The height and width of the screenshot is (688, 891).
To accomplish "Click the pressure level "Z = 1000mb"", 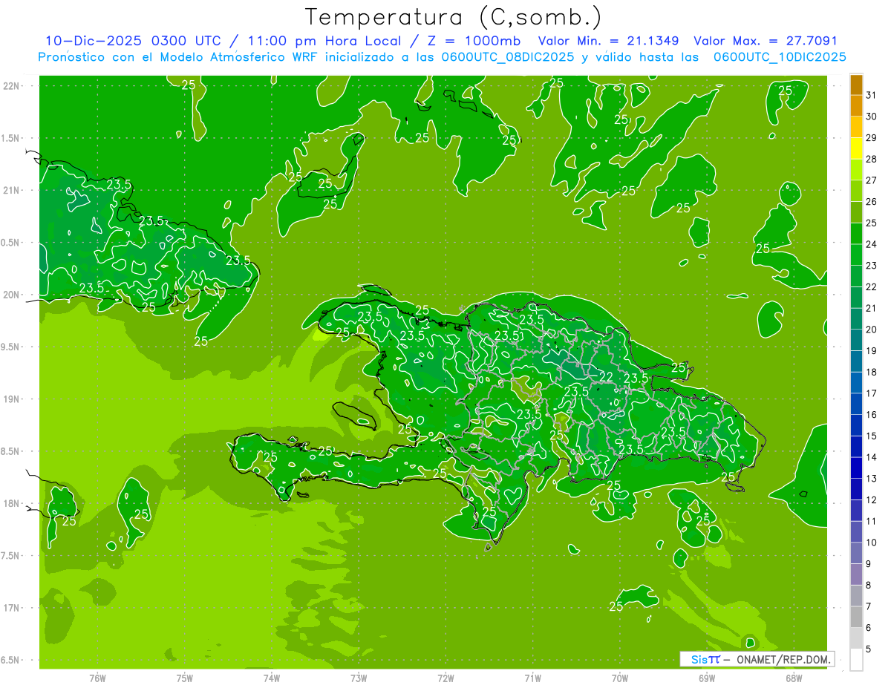I will pyautogui.click(x=474, y=41).
